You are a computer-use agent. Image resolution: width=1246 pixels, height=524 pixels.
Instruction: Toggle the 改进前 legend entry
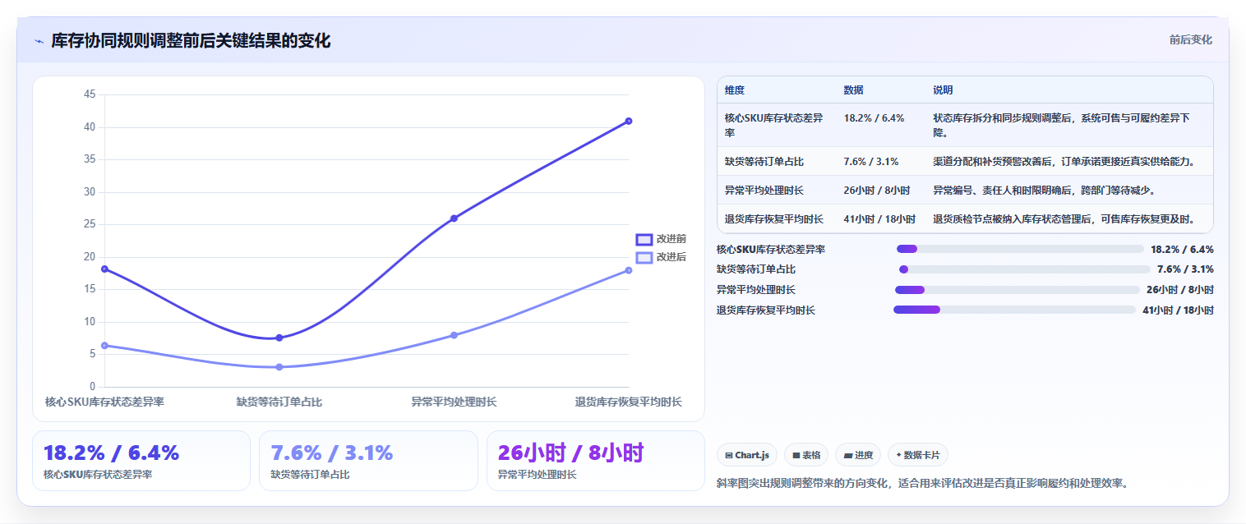[661, 239]
